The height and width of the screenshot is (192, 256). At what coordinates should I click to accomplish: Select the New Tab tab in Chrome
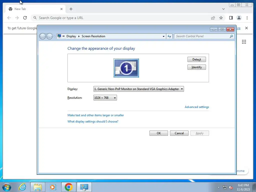tap(35, 9)
